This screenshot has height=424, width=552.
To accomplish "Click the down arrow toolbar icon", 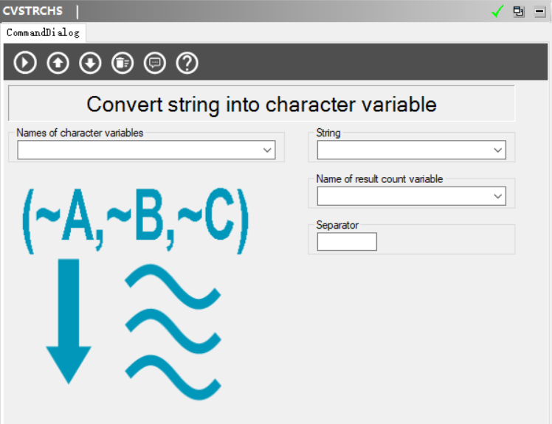I will point(90,63).
